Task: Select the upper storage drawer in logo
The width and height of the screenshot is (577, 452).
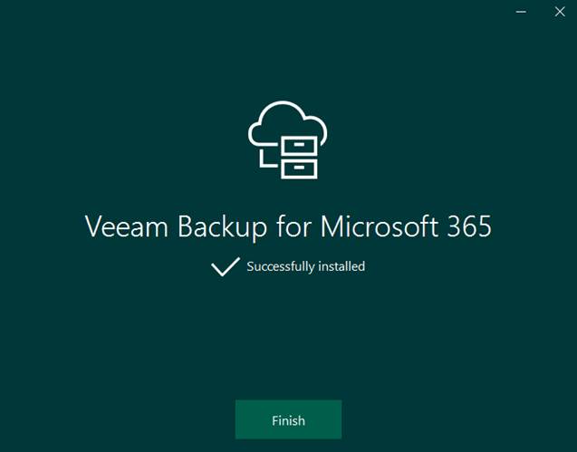Action: [299, 146]
